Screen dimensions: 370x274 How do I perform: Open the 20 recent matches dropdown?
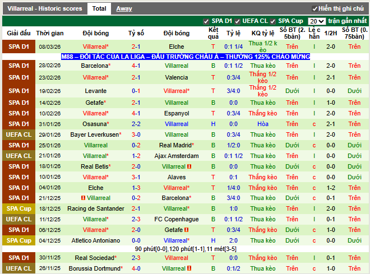point(317,21)
